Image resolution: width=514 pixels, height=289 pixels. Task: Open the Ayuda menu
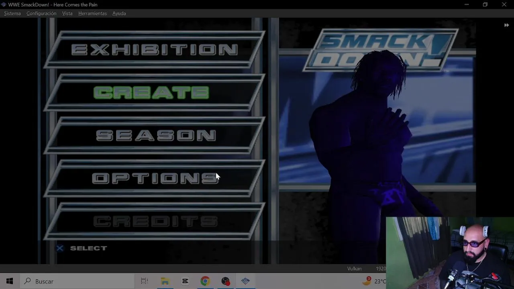click(119, 13)
